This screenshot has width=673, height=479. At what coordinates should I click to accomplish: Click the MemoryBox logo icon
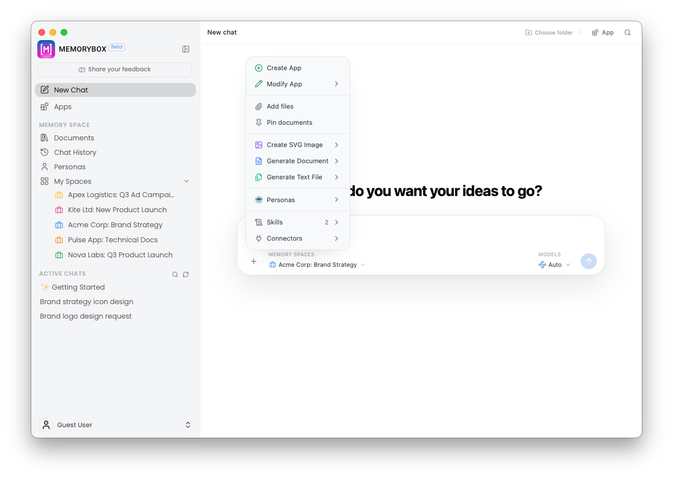pyautogui.click(x=46, y=49)
